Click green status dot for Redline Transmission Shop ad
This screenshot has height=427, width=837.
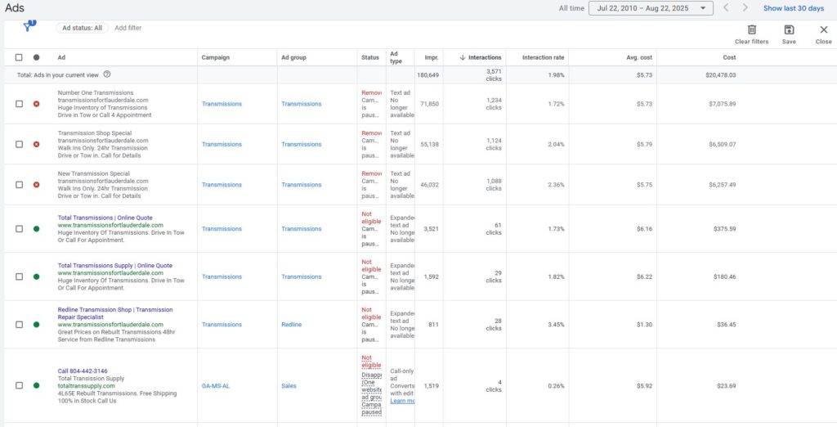pyautogui.click(x=36, y=325)
